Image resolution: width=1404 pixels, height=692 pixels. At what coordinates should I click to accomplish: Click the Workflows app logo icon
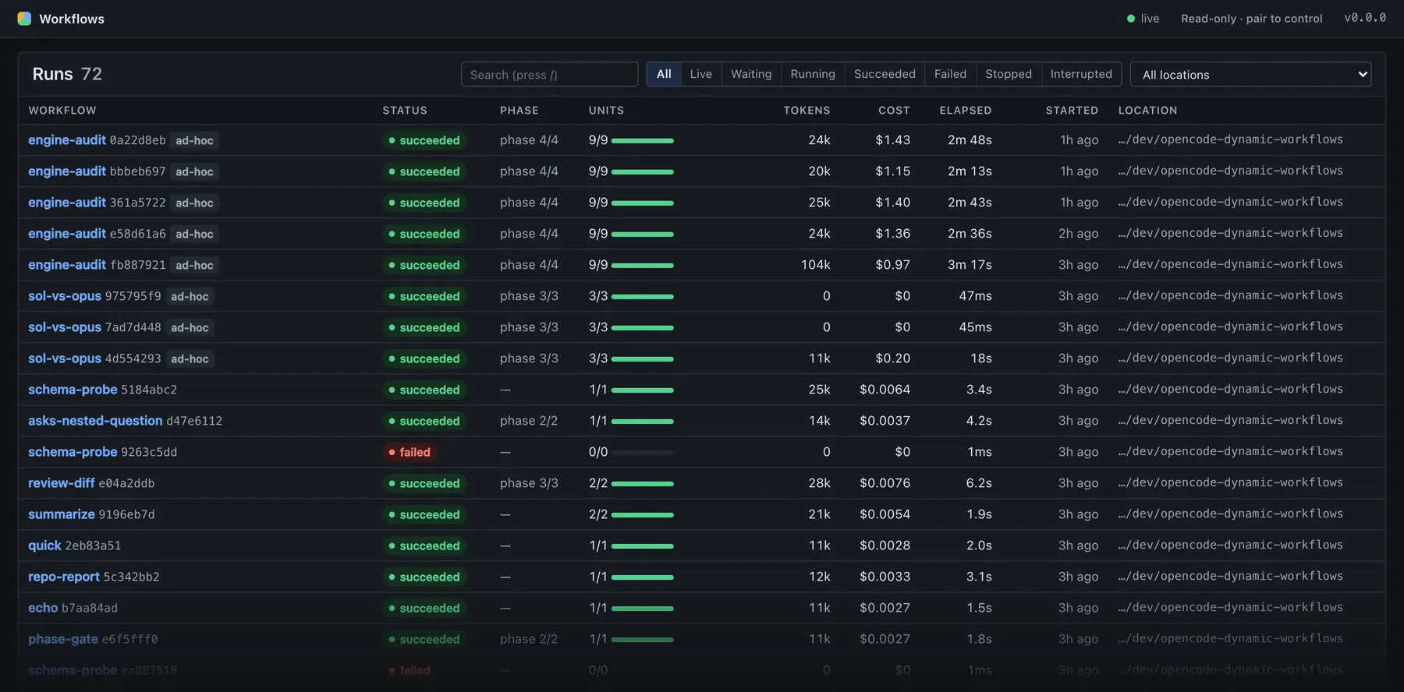point(24,19)
